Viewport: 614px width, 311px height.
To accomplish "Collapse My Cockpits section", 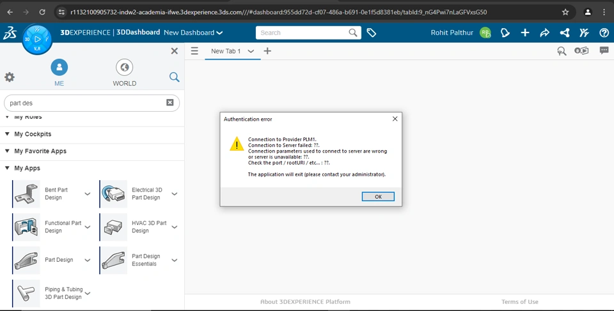I will click(x=7, y=134).
